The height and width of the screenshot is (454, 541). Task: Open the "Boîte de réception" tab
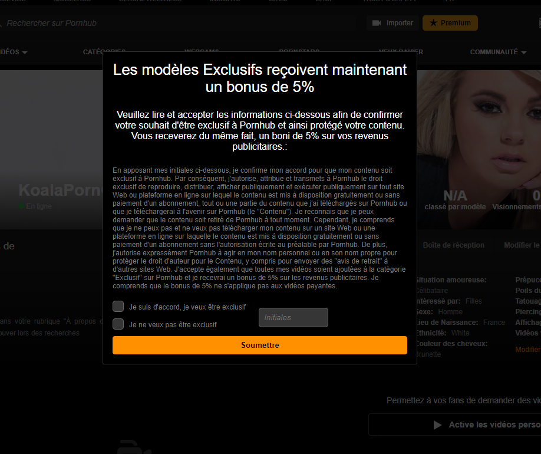[453, 245]
